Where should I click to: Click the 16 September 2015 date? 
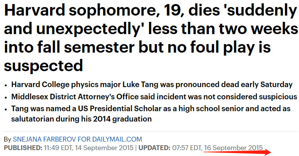(x=233, y=148)
